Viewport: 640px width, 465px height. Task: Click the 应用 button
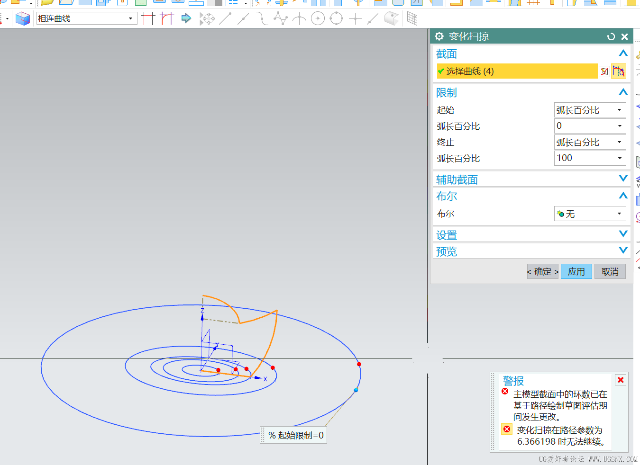click(x=576, y=272)
